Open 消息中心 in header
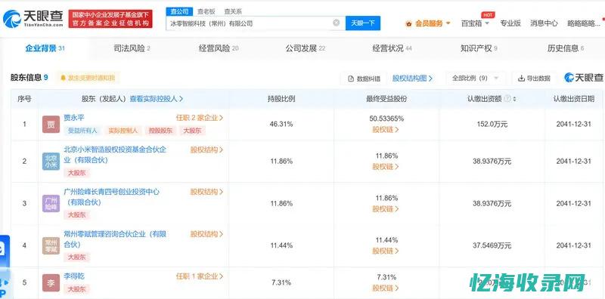The height and width of the screenshot is (299, 605). point(544,23)
